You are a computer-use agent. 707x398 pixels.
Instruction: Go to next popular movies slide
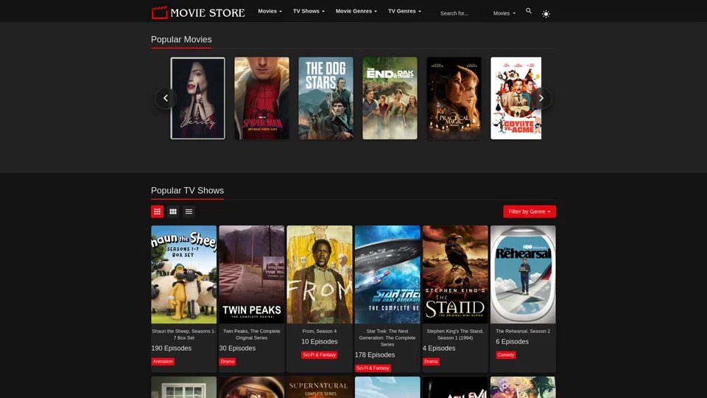tap(541, 98)
